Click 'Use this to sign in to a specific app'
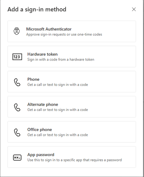This screenshot has width=144, height=177. click(55, 160)
